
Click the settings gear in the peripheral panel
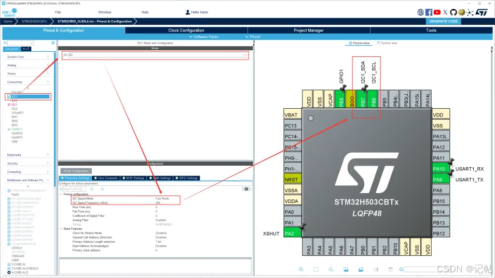pyautogui.click(x=53, y=43)
